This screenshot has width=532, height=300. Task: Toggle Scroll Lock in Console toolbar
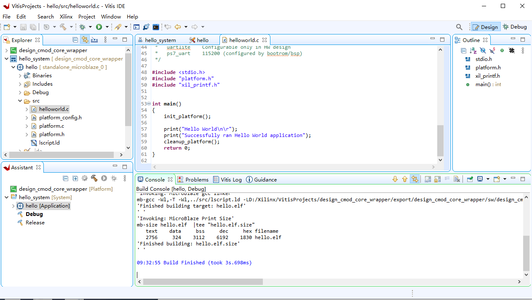coord(437,179)
